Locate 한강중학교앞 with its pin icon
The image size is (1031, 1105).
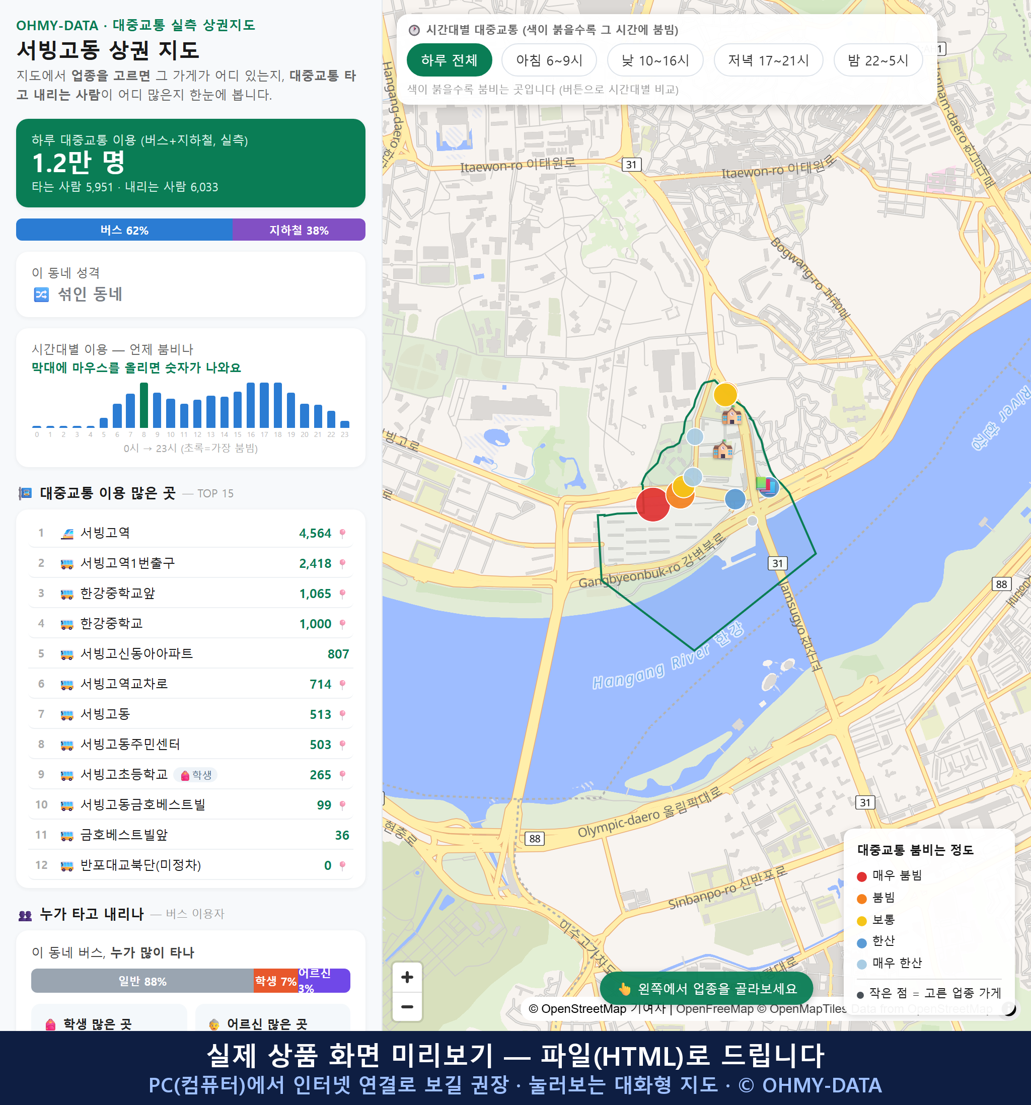click(x=342, y=594)
